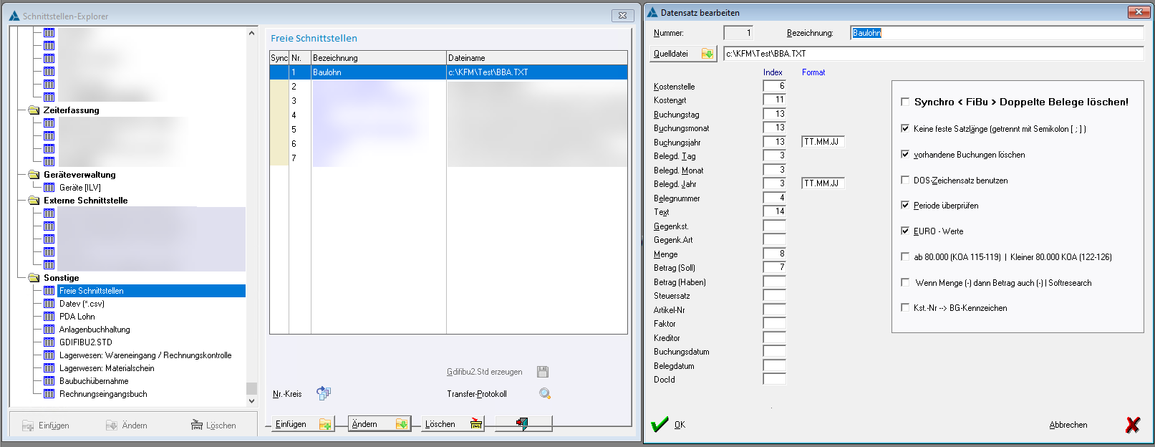Enable Synchro FiBu Doppelte Belege löschen

[x=905, y=102]
